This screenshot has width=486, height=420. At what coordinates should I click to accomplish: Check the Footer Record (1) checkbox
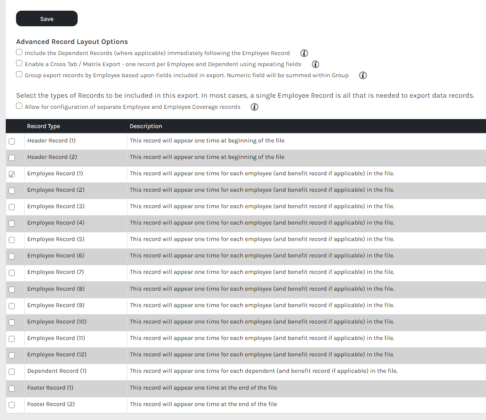tap(12, 388)
